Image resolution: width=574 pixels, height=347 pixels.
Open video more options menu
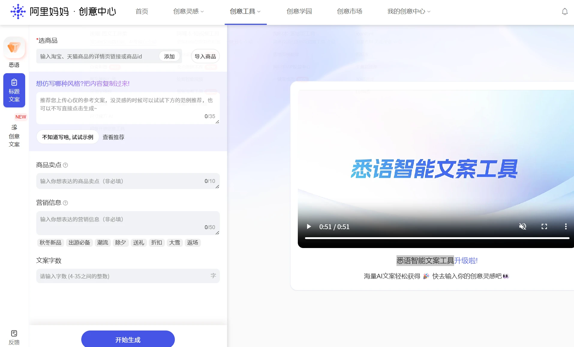(566, 226)
